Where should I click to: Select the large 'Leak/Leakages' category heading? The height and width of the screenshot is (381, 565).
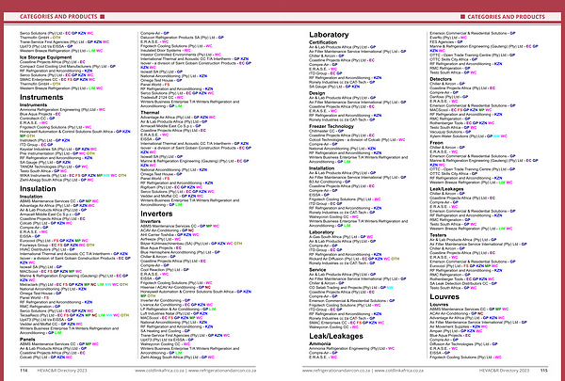tap(336, 336)
